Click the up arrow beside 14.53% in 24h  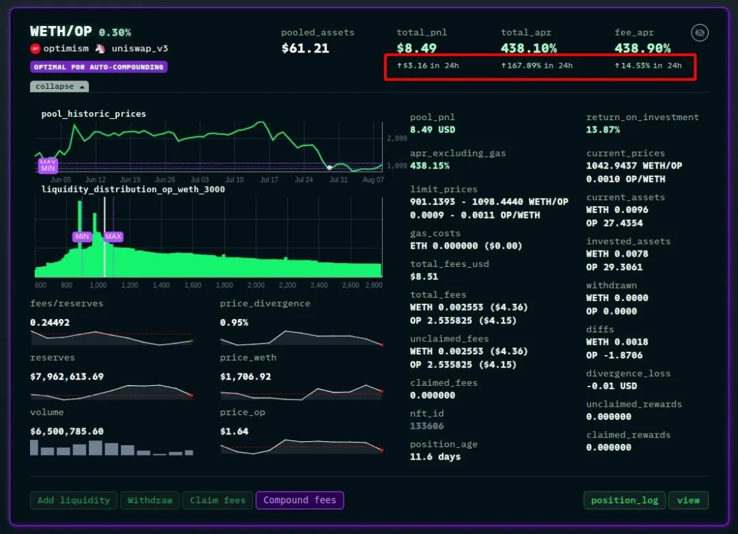(617, 66)
